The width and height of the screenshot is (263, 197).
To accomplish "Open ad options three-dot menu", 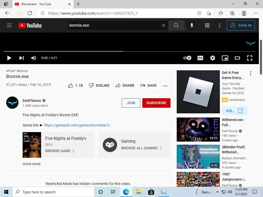I will (251, 73).
